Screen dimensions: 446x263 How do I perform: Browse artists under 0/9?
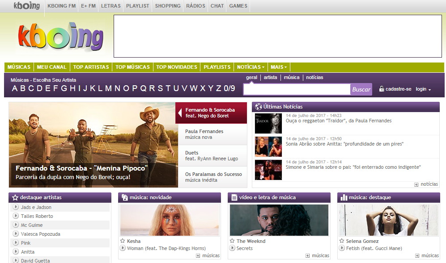coord(229,88)
